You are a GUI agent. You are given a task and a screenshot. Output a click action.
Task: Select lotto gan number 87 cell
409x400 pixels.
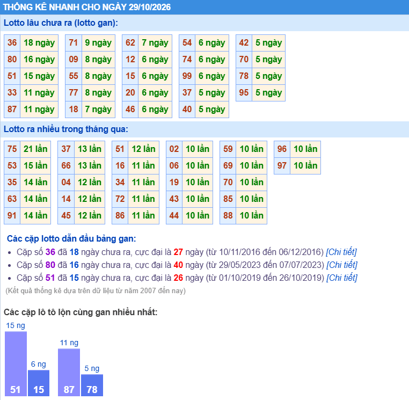(12, 110)
